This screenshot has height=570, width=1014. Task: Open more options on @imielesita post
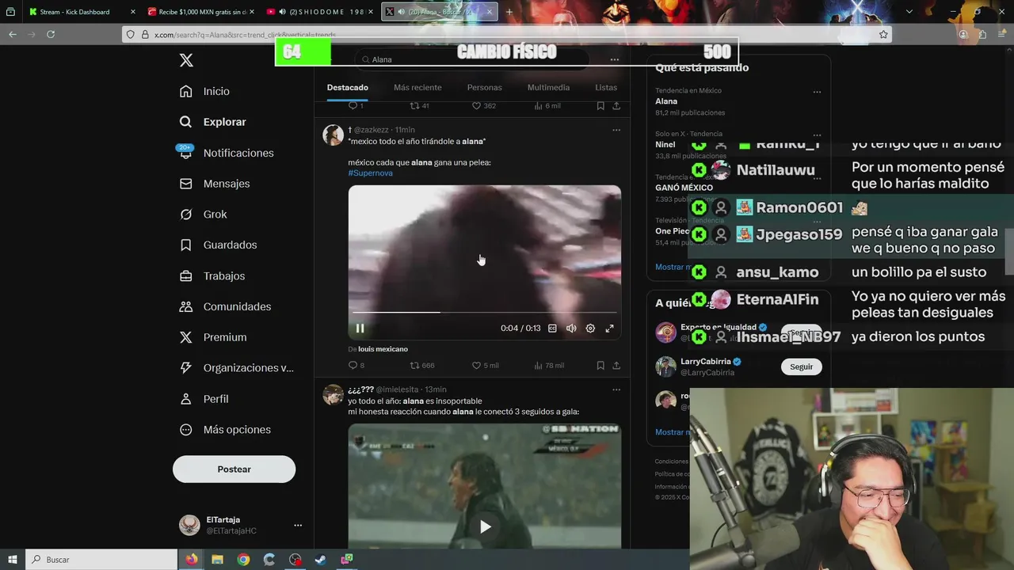tap(616, 389)
